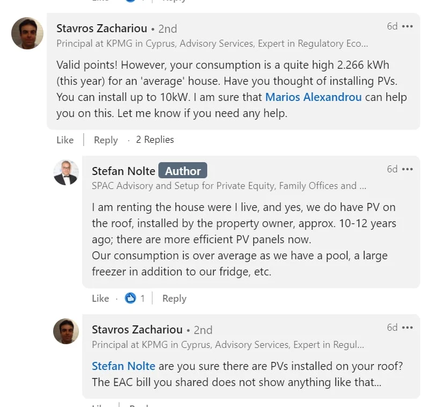Reply to Stavros Zachariou's top comment
430x407 pixels.
(106, 140)
